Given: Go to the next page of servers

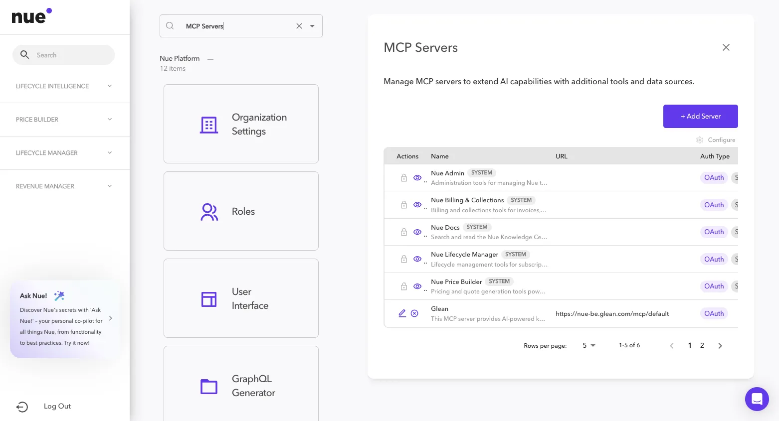Looking at the screenshot, I should tap(720, 346).
